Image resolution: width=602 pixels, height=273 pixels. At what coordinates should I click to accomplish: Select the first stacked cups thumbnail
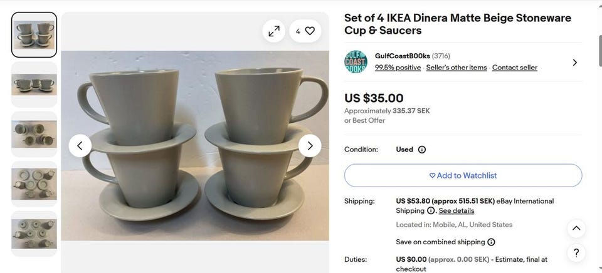click(x=34, y=35)
